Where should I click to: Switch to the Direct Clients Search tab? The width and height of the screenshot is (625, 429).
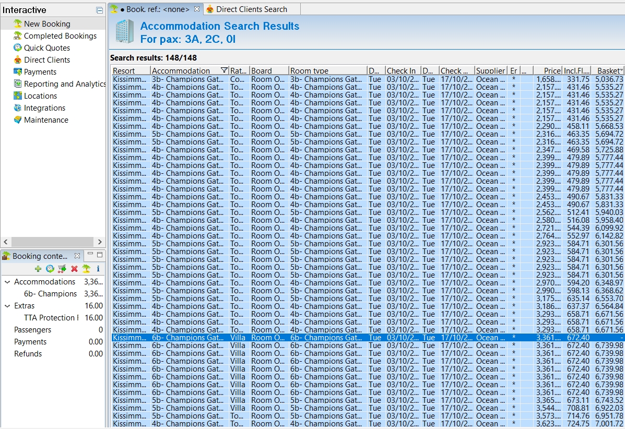(251, 9)
